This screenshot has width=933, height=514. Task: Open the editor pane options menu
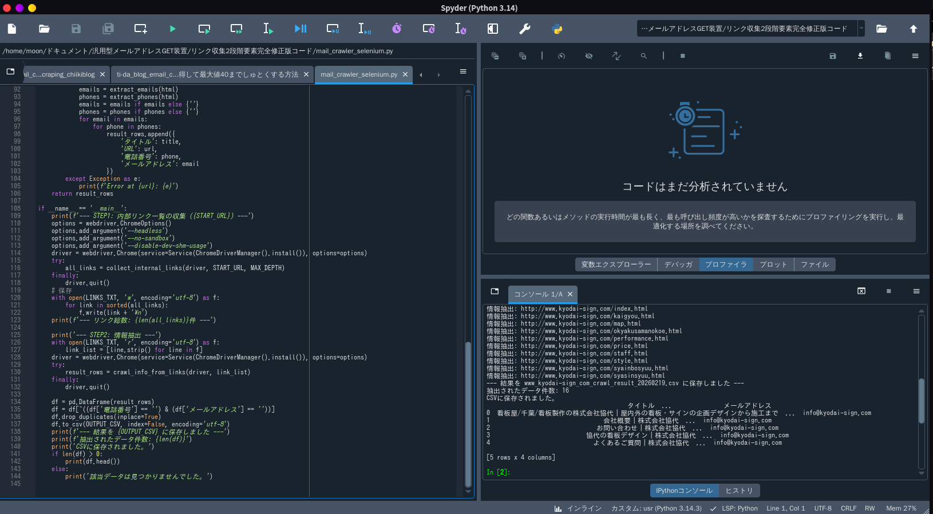463,72
